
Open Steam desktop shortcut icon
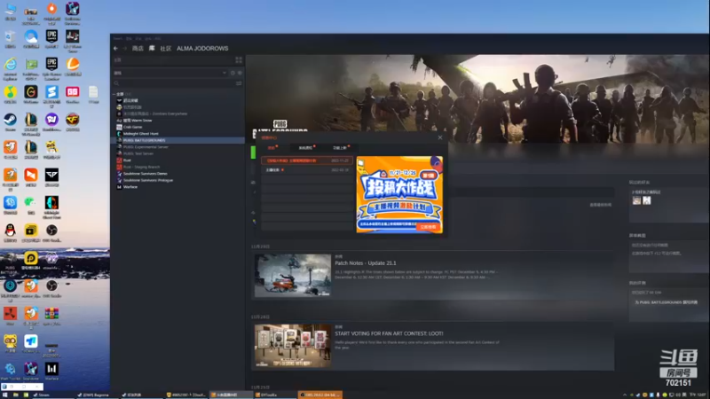click(10, 120)
